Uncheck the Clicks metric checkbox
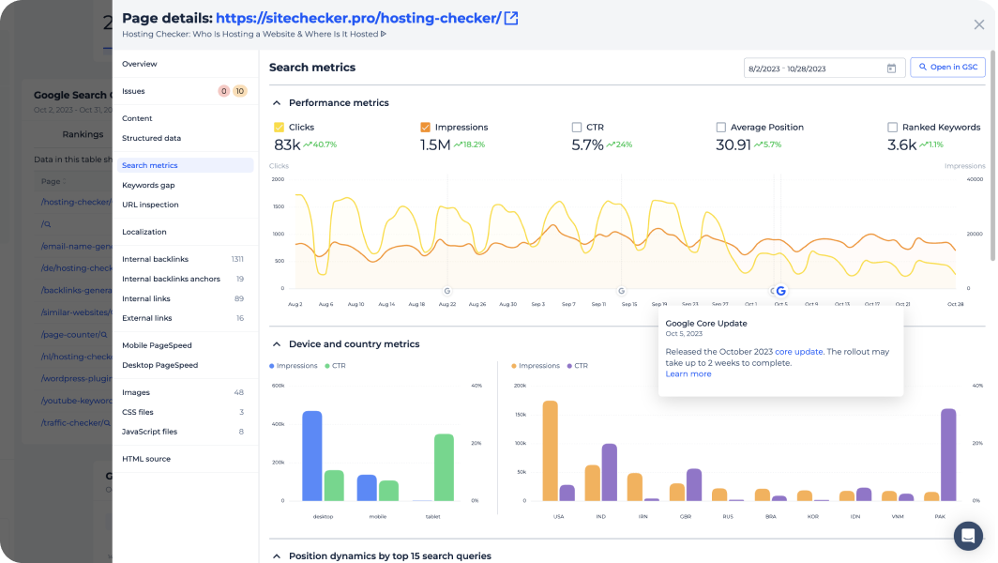This screenshot has width=998, height=563. [279, 128]
